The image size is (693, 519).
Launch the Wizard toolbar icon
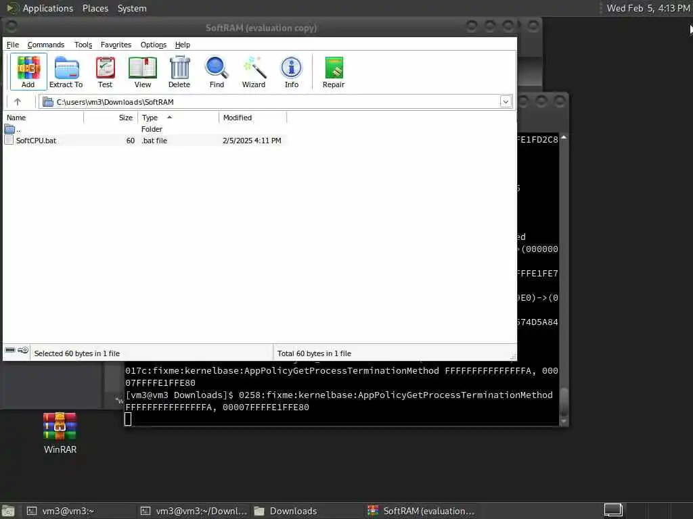click(x=254, y=72)
